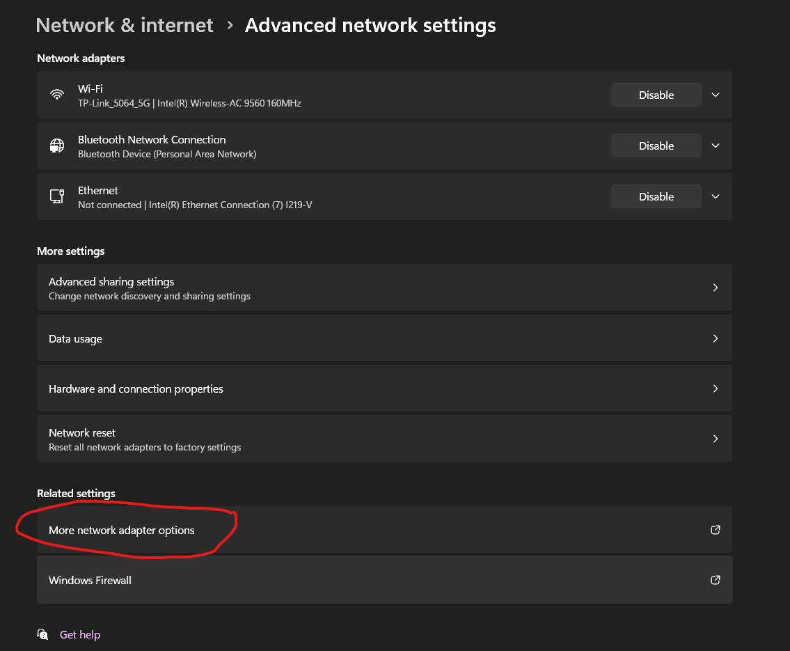
Task: Click the Wi-Fi adapter icon
Action: pos(57,95)
